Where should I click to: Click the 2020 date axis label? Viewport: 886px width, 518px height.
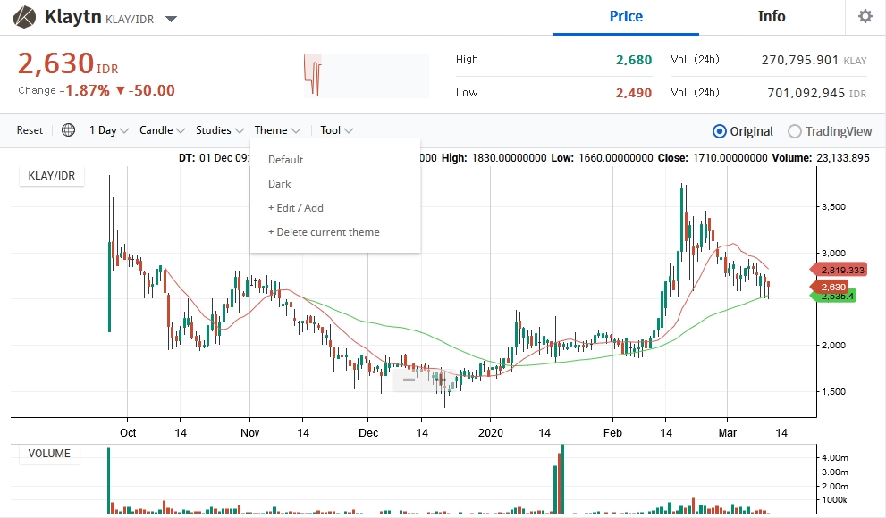[x=491, y=433]
